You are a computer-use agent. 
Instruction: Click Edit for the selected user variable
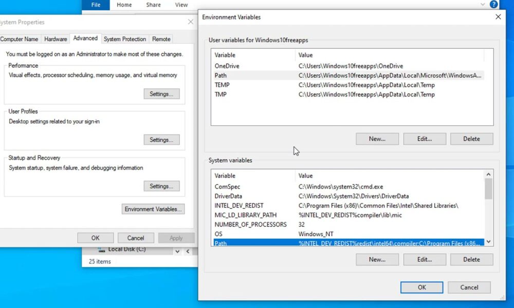[425, 139]
